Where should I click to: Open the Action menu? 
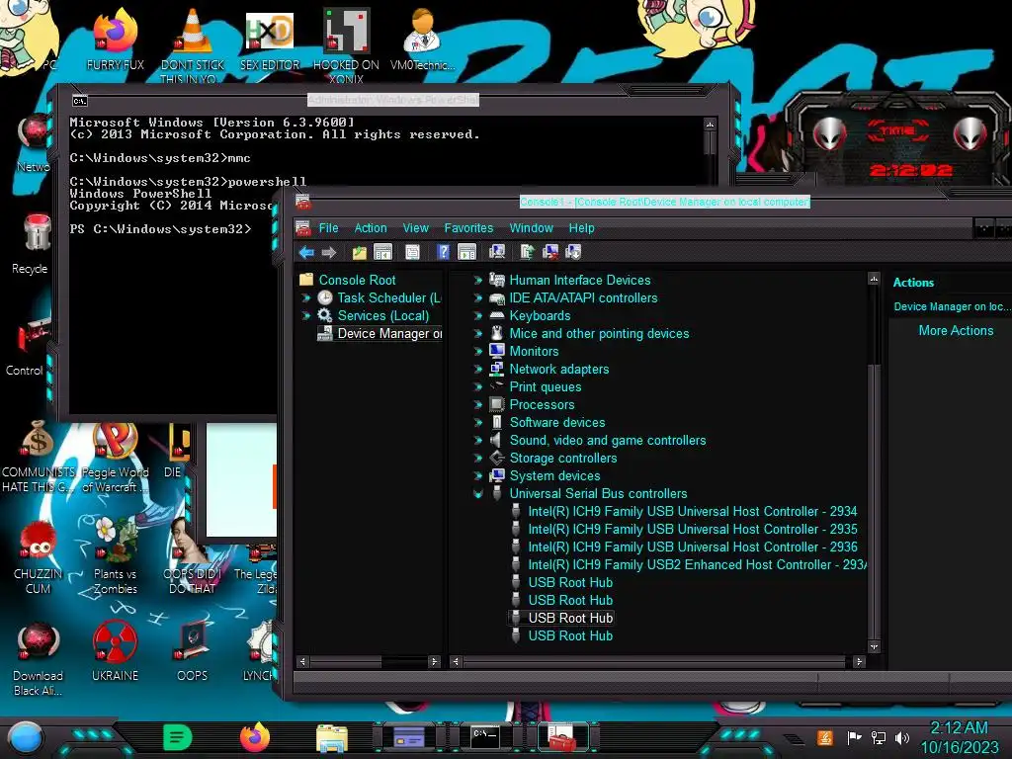tap(371, 228)
